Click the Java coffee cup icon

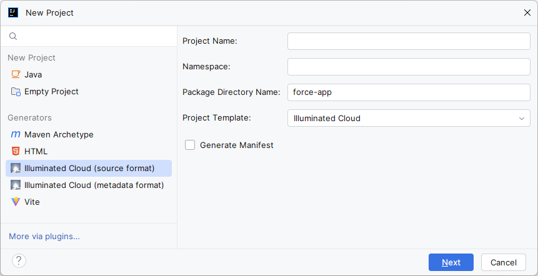tap(16, 74)
